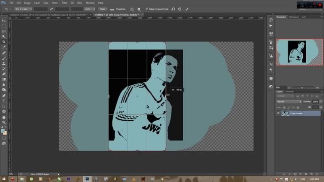Open the File menu
Viewport: 324px width, 182px height.
(11, 3)
